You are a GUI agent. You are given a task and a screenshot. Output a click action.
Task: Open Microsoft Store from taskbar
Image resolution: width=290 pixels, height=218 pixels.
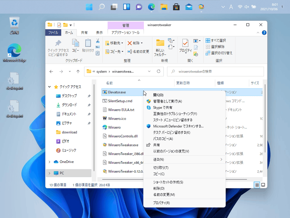[176, 7]
